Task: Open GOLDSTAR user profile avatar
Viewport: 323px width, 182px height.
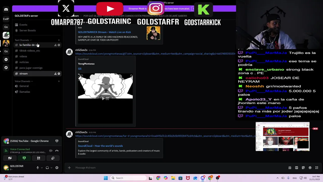Action: [x=6, y=168]
